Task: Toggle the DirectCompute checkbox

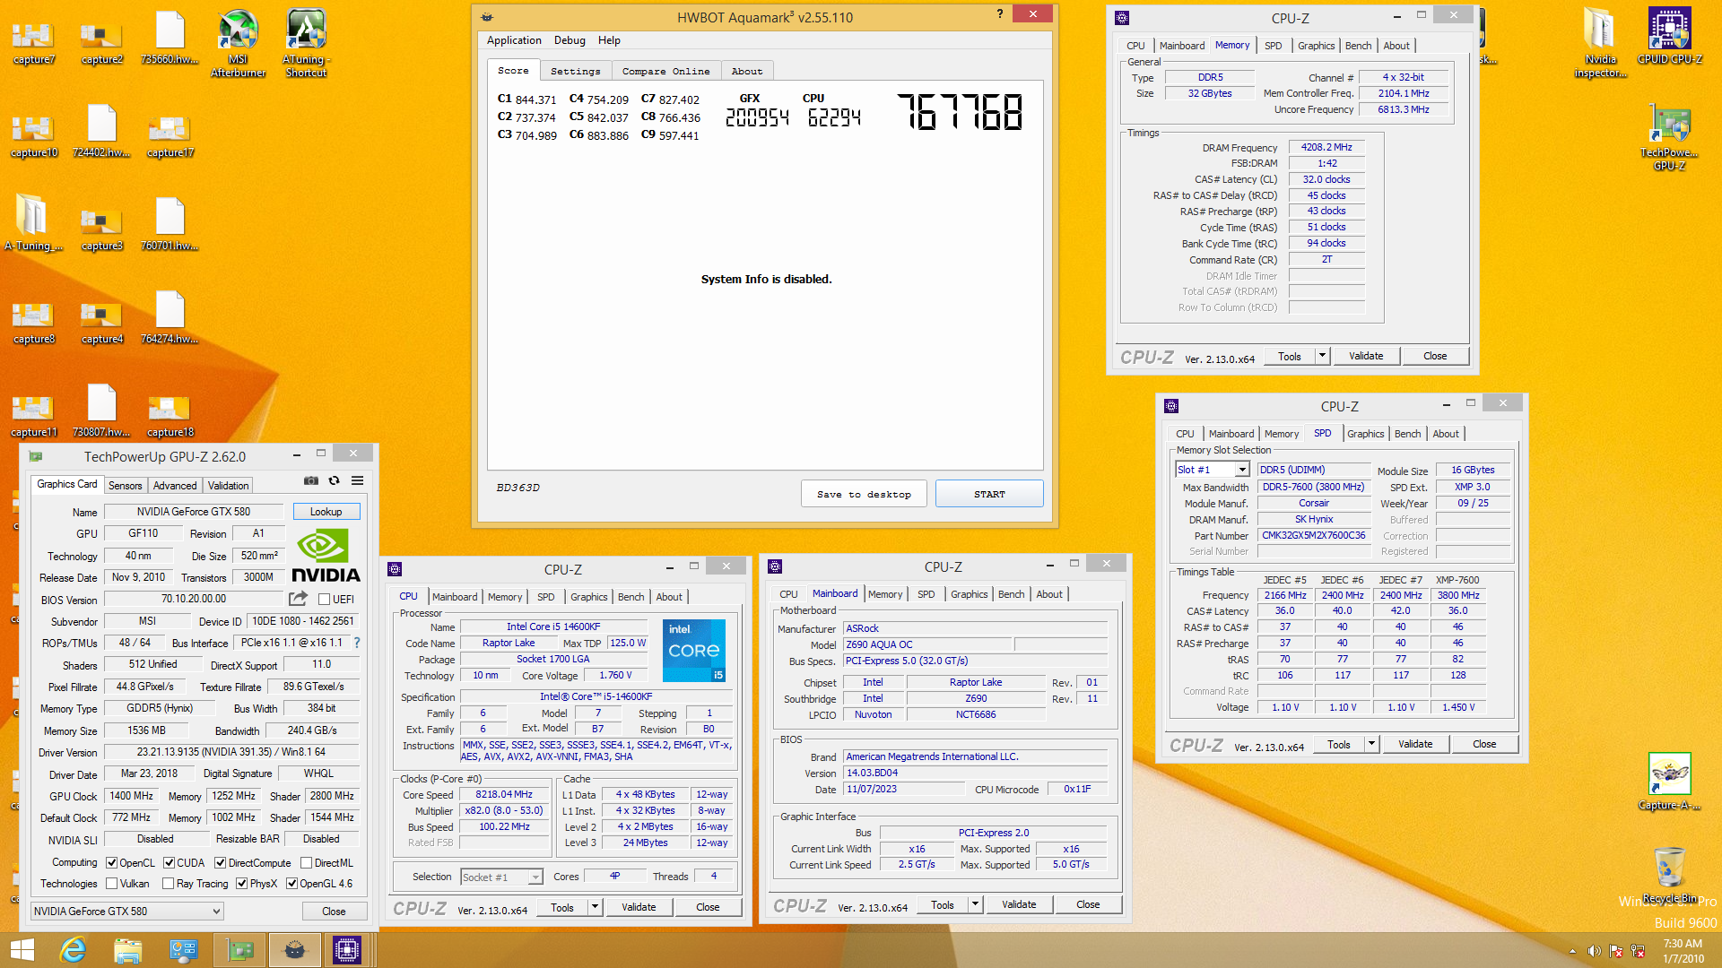Action: [x=221, y=863]
